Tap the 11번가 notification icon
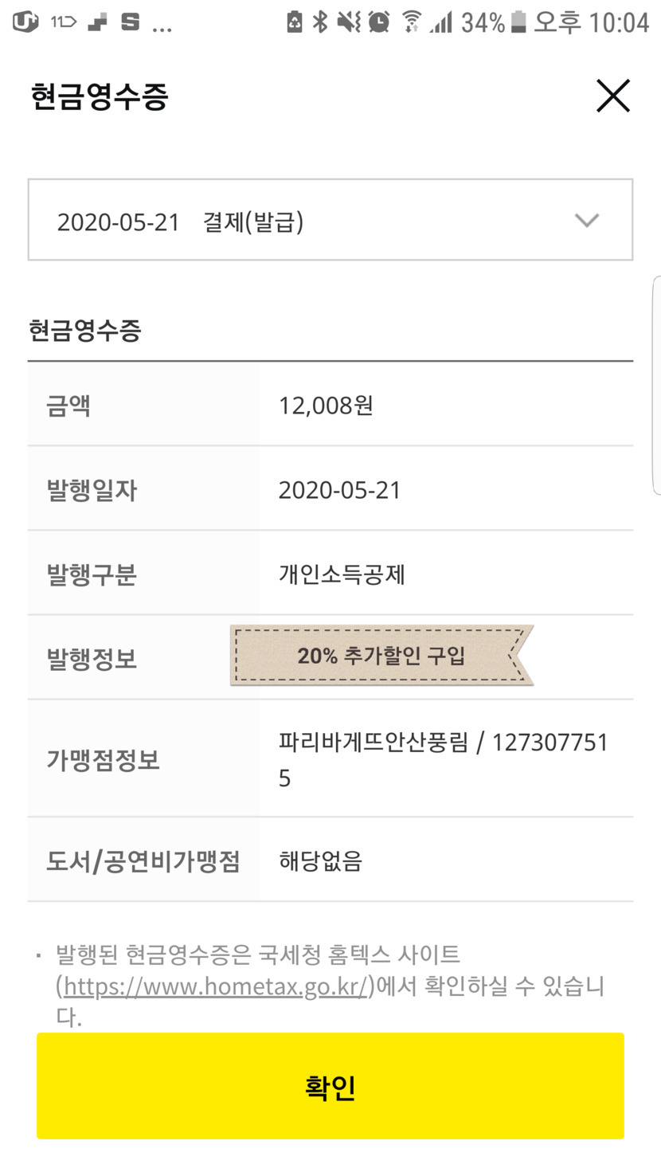 pos(64,22)
